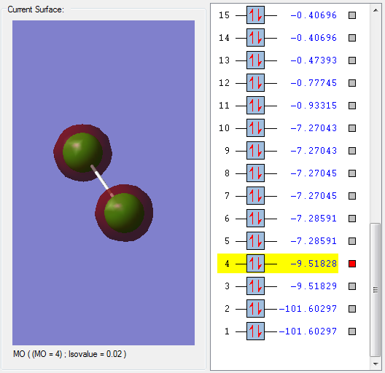Screen dimensions: 385x373
Task: Click the vertical scrollbar thumb in orbital list
Action: (x=376, y=290)
